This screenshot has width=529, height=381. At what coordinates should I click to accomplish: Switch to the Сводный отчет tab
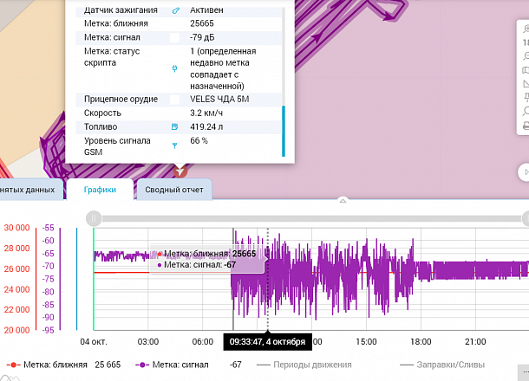click(x=173, y=189)
